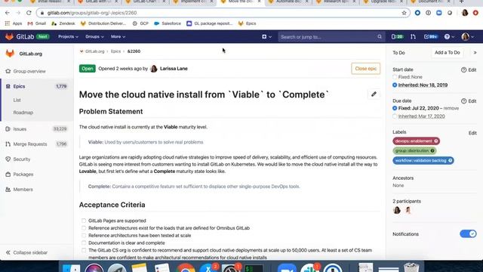Select Inherited: Nov 18, 2019 radio
This screenshot has height=272, width=483.
(395, 85)
